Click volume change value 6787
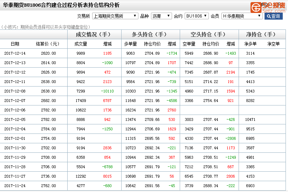Screen dimensions: 288x192 pyautogui.click(x=108, y=101)
